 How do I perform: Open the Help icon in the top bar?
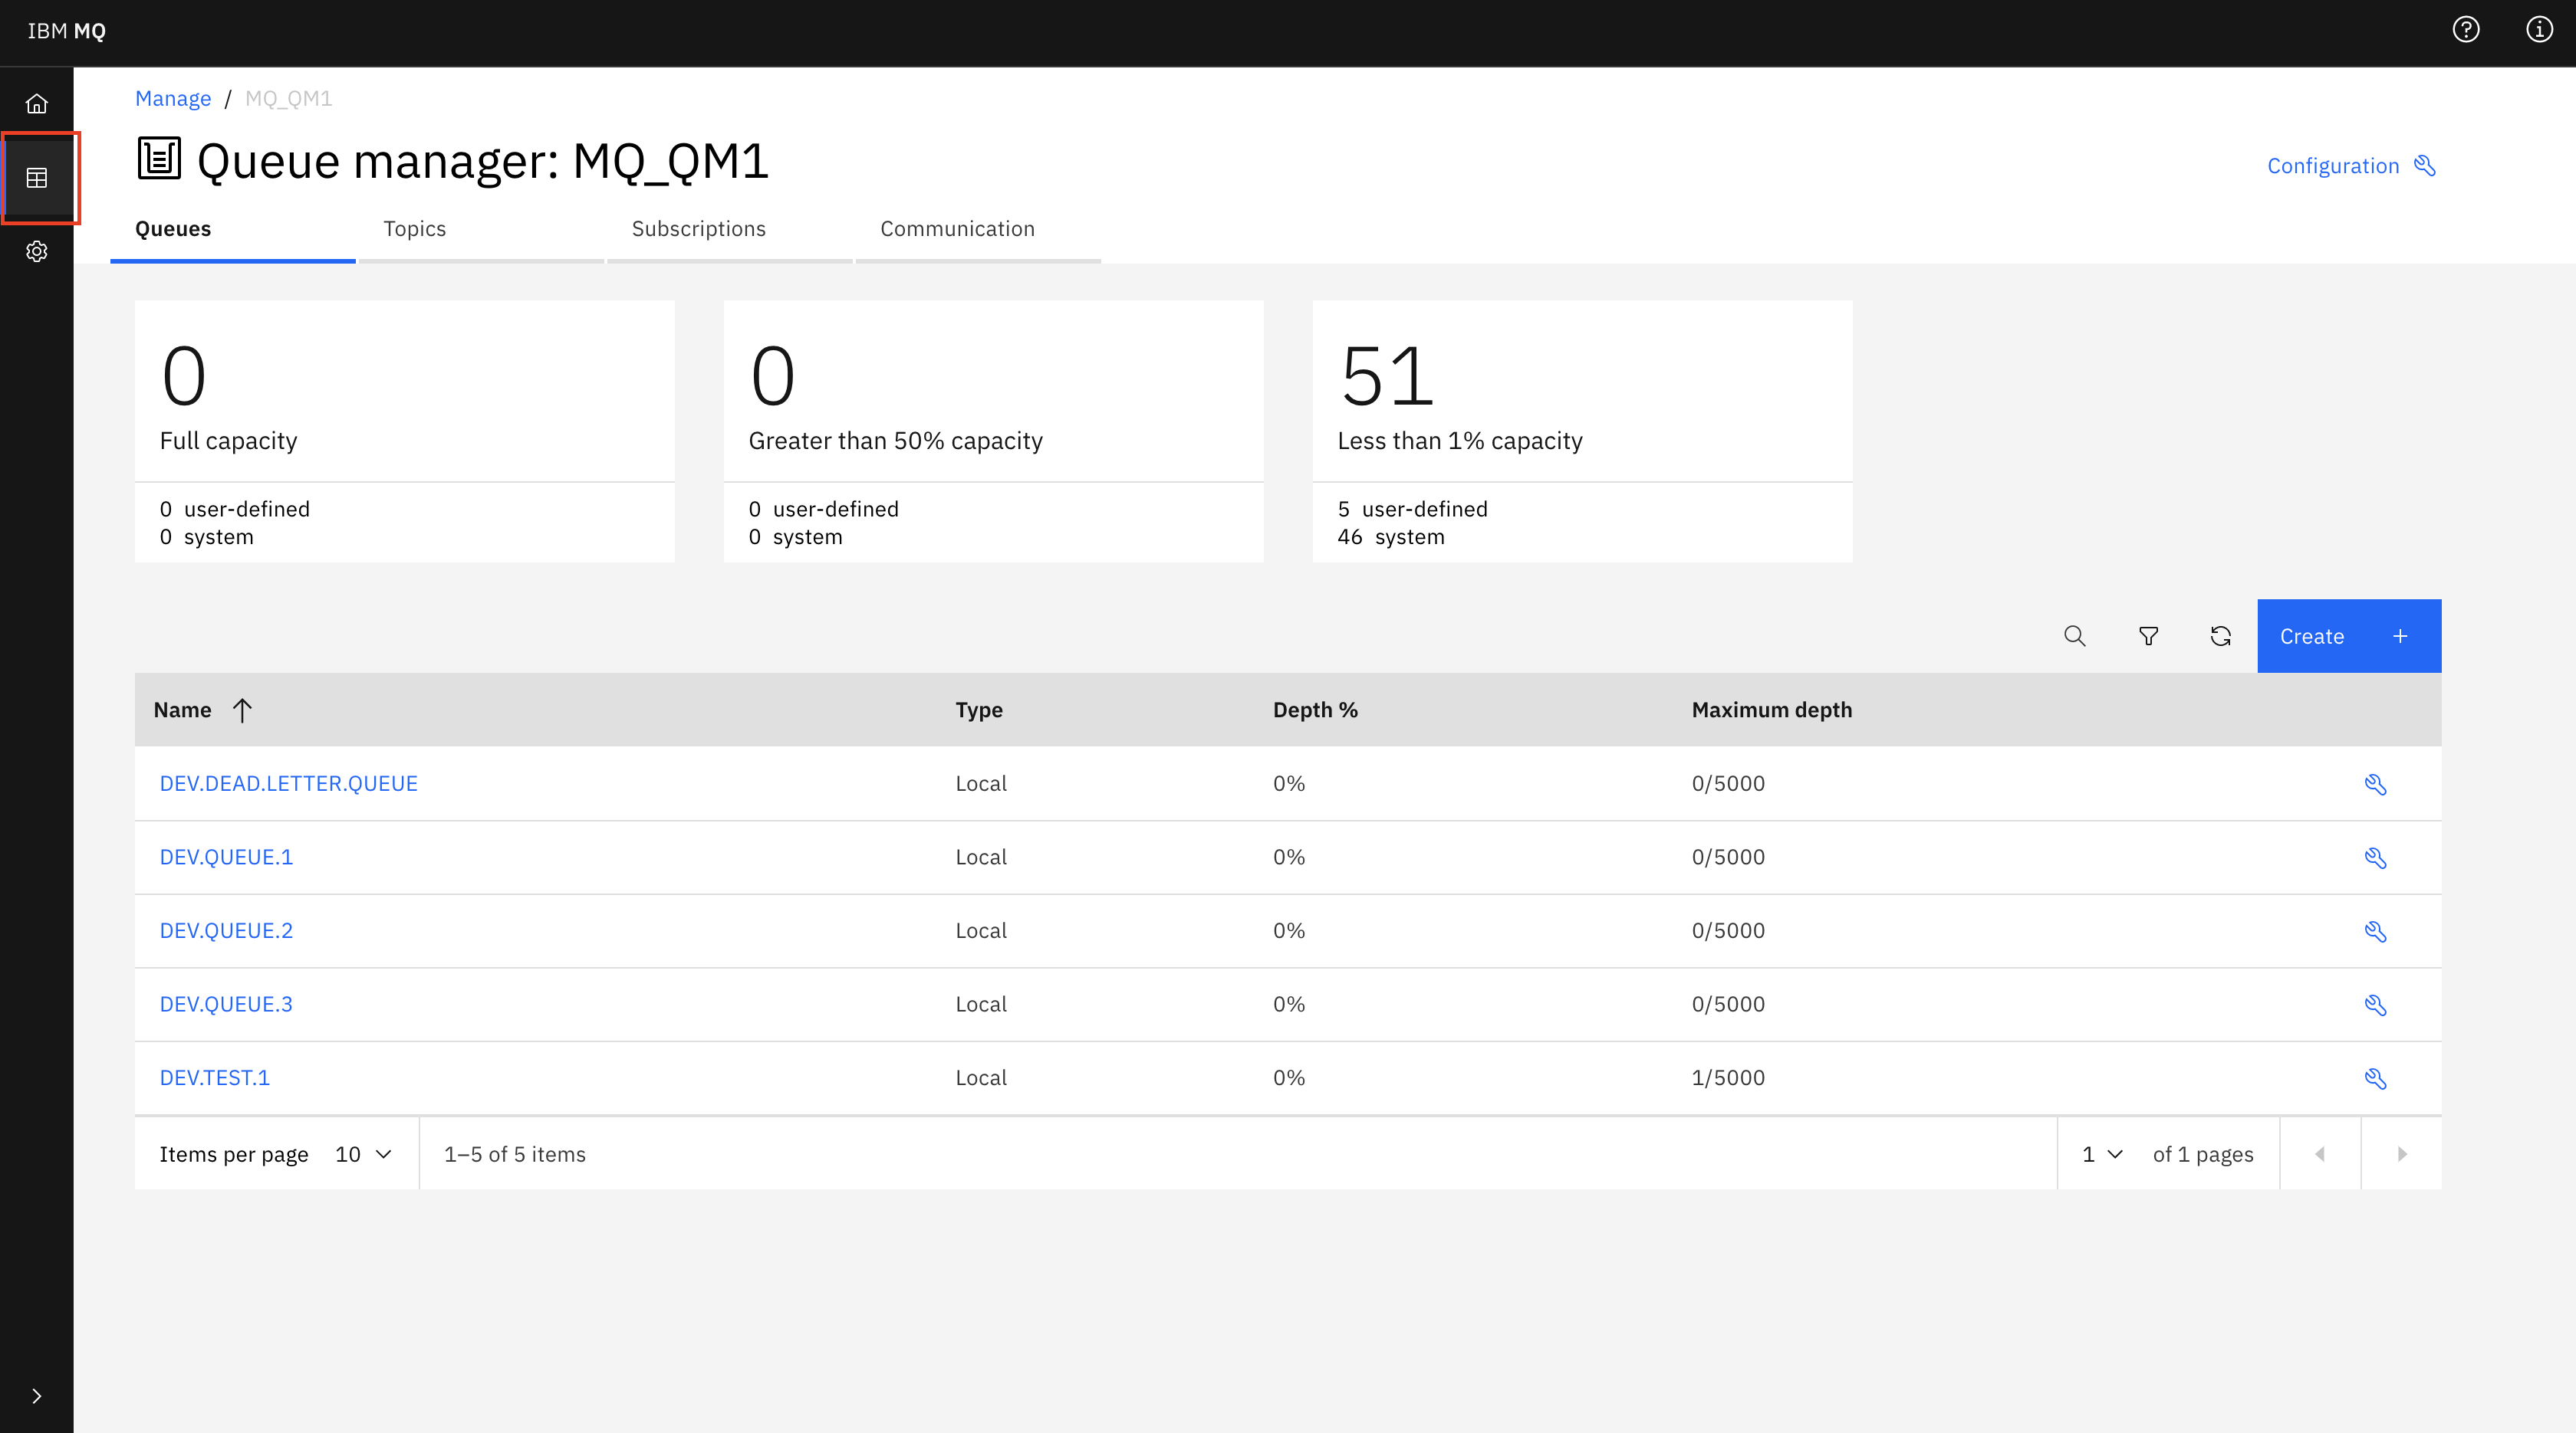pyautogui.click(x=2466, y=30)
